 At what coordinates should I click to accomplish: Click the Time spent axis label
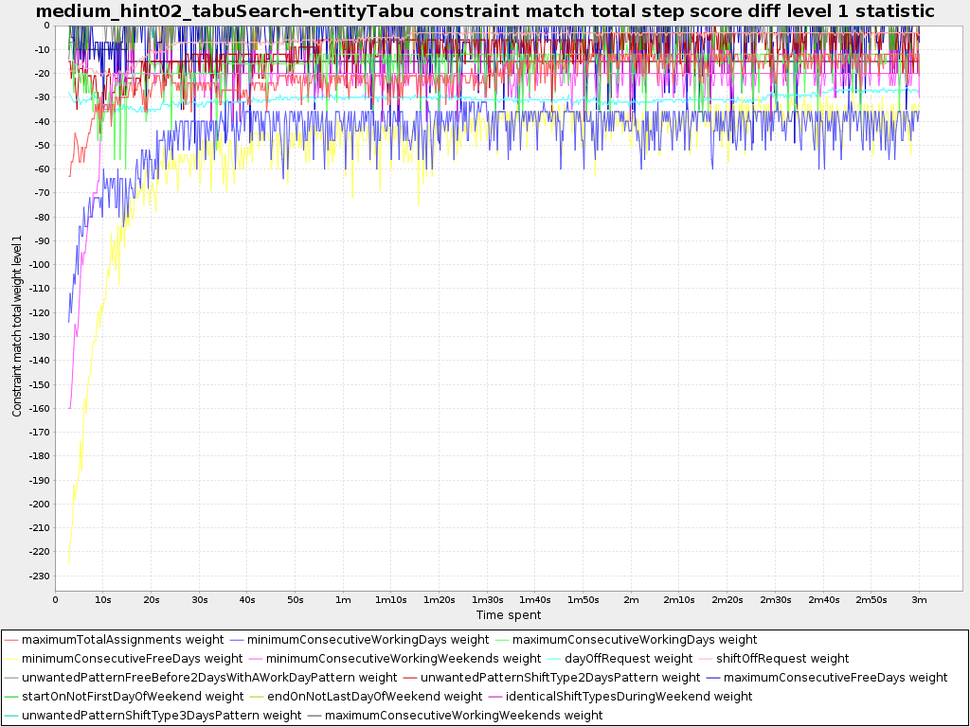click(x=510, y=614)
